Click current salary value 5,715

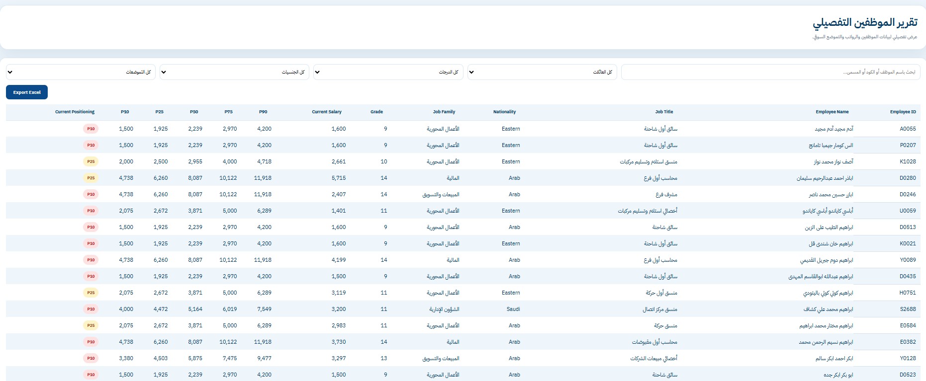click(339, 178)
